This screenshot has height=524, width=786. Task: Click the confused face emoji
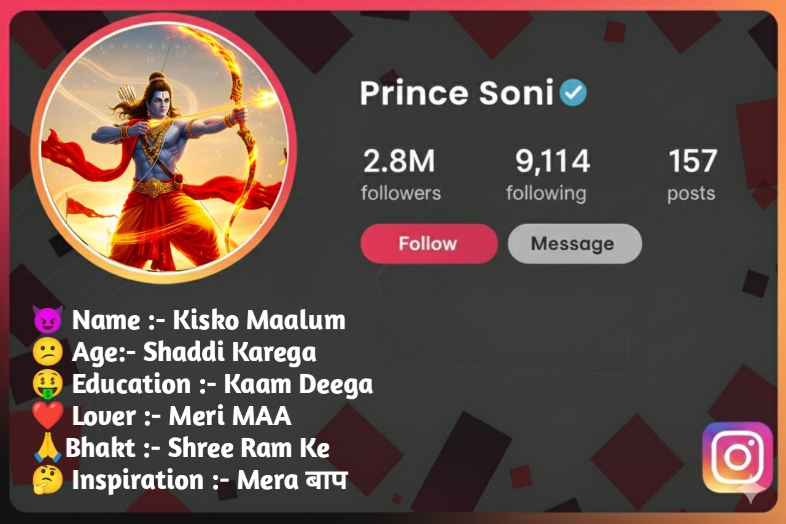click(x=49, y=353)
